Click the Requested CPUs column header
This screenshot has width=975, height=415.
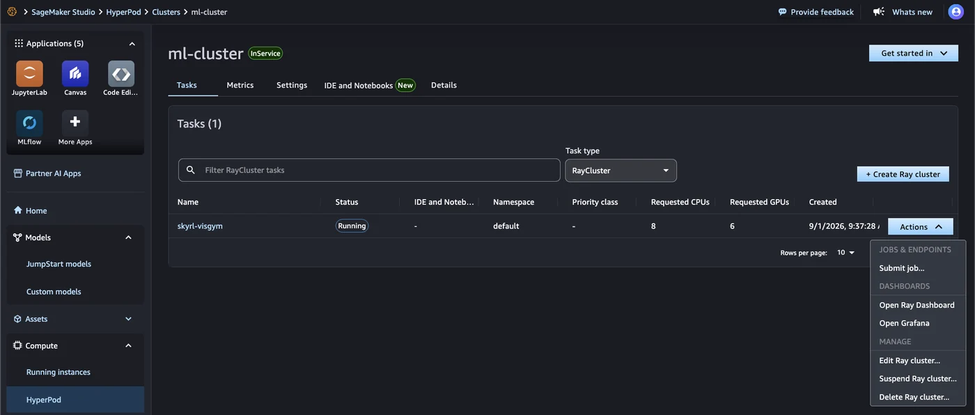coord(680,202)
